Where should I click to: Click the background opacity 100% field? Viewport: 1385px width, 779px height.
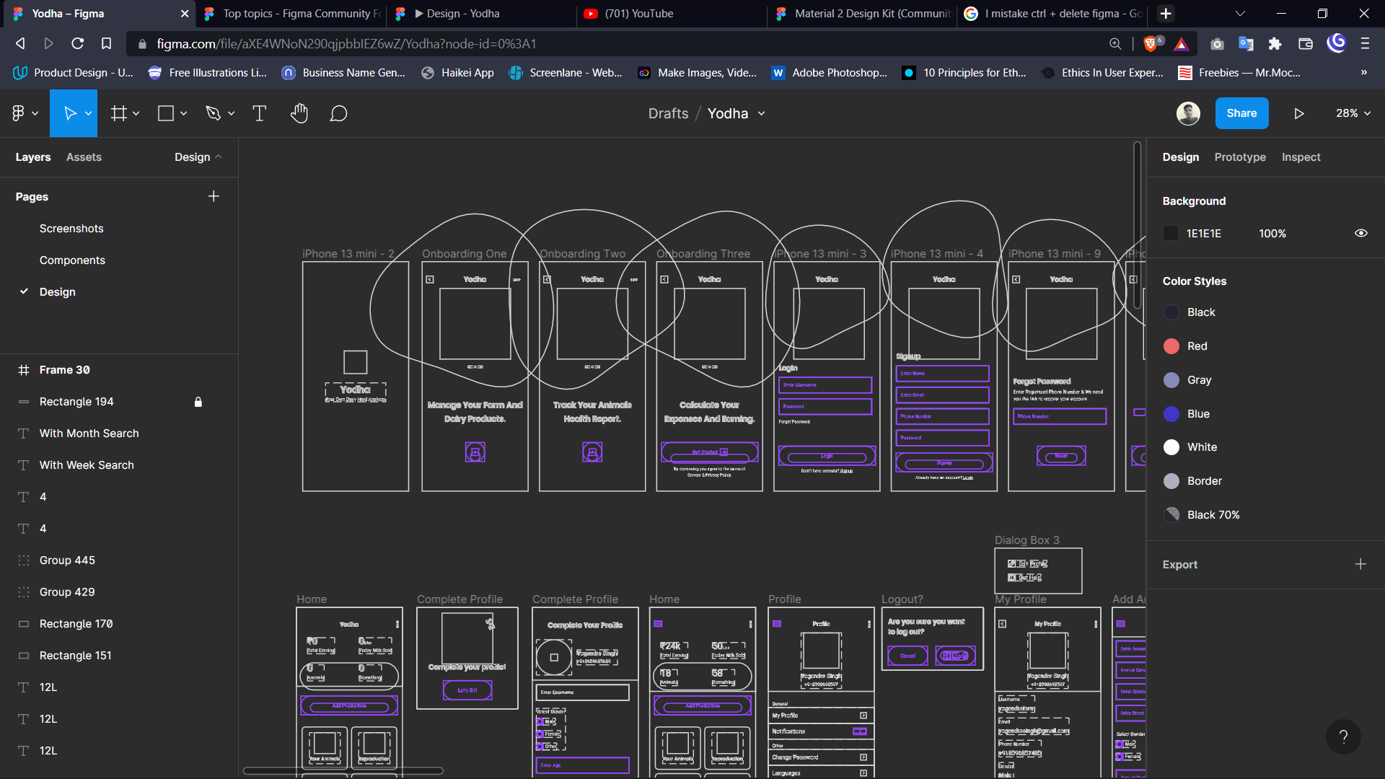point(1272,233)
